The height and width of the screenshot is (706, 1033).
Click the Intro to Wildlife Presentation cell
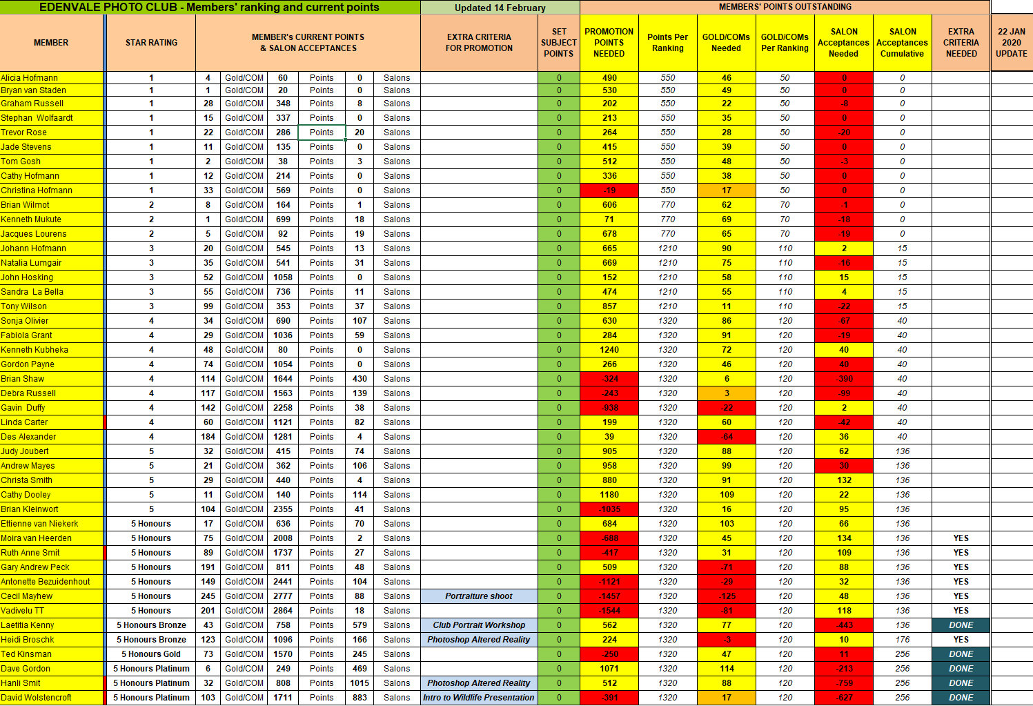(x=479, y=698)
